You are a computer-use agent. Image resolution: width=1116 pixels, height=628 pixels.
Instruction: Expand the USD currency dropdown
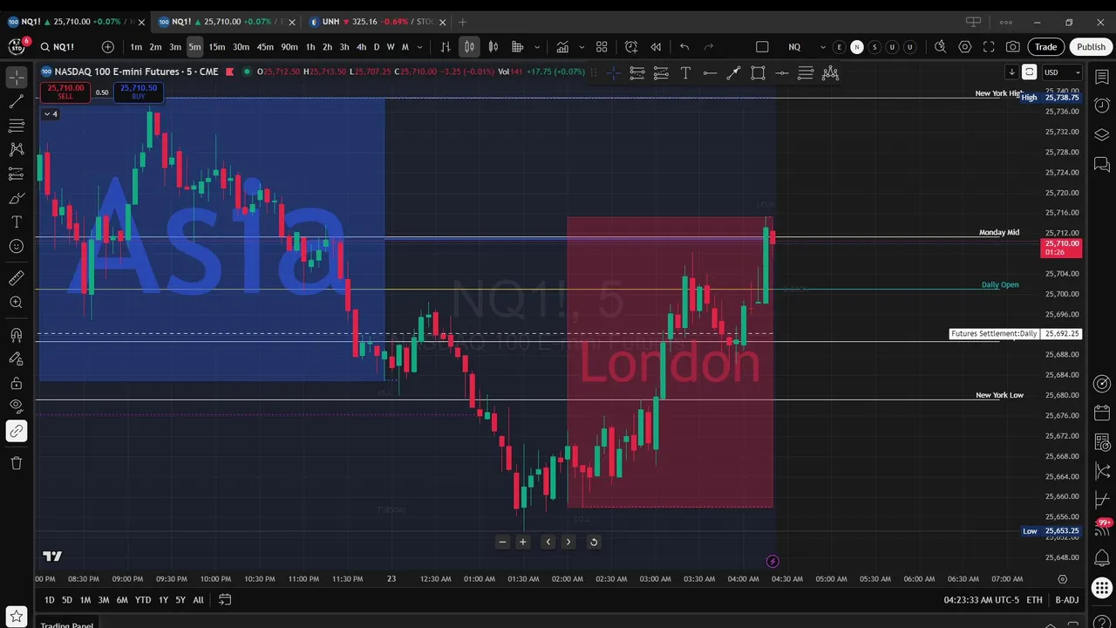coord(1061,72)
